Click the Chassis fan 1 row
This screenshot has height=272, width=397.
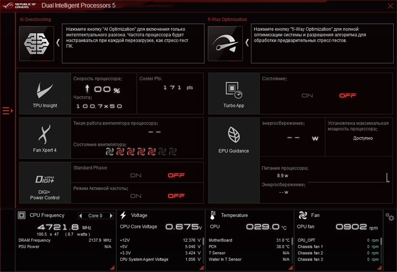pos(338,247)
